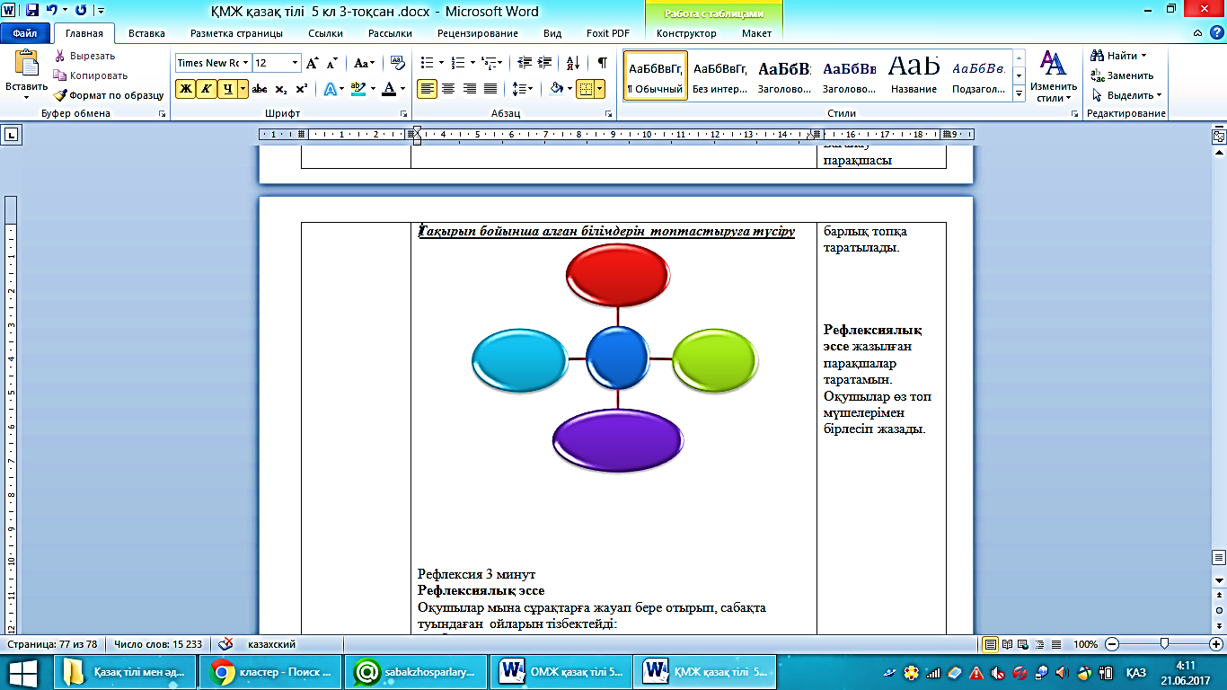This screenshot has width=1227, height=690.
Task: Open the underline style dropdown arrow
Action: tap(243, 89)
